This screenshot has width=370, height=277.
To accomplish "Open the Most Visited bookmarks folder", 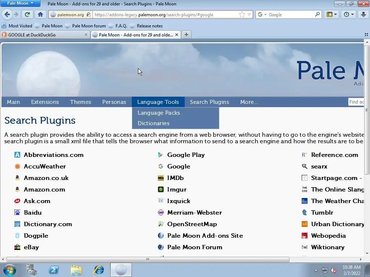I will coord(17,26).
